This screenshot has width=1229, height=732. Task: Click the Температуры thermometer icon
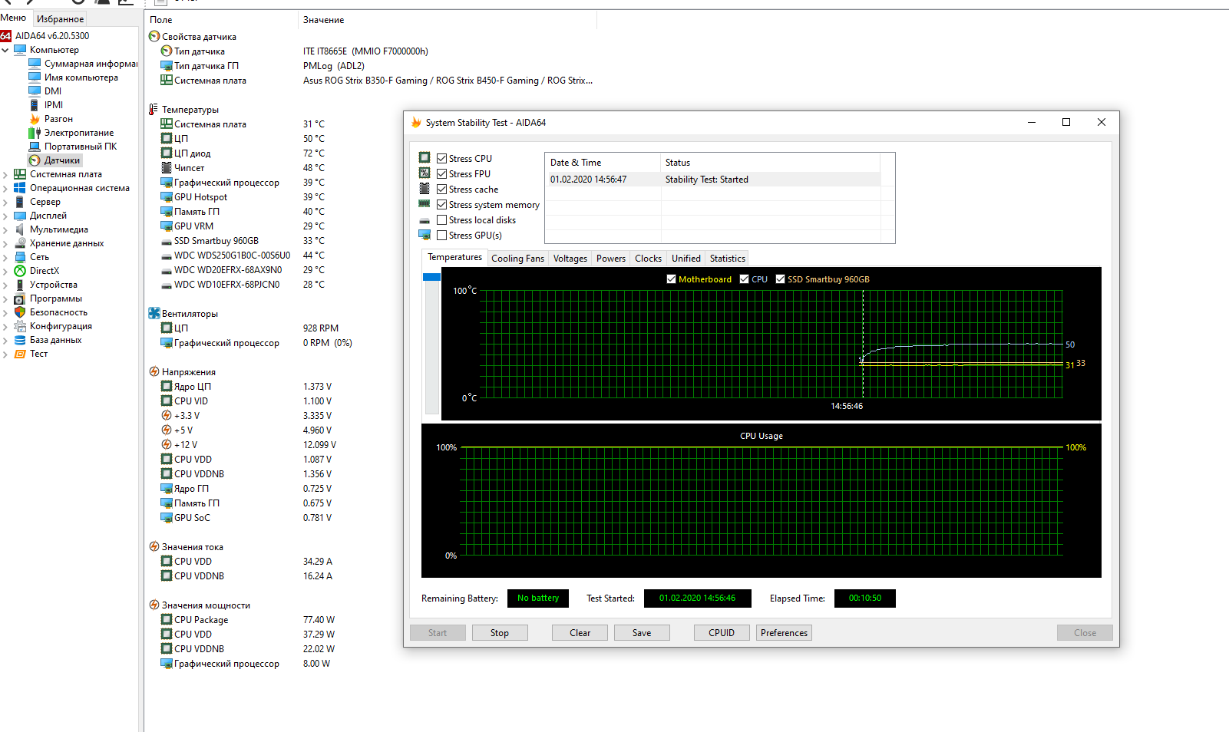(x=154, y=110)
